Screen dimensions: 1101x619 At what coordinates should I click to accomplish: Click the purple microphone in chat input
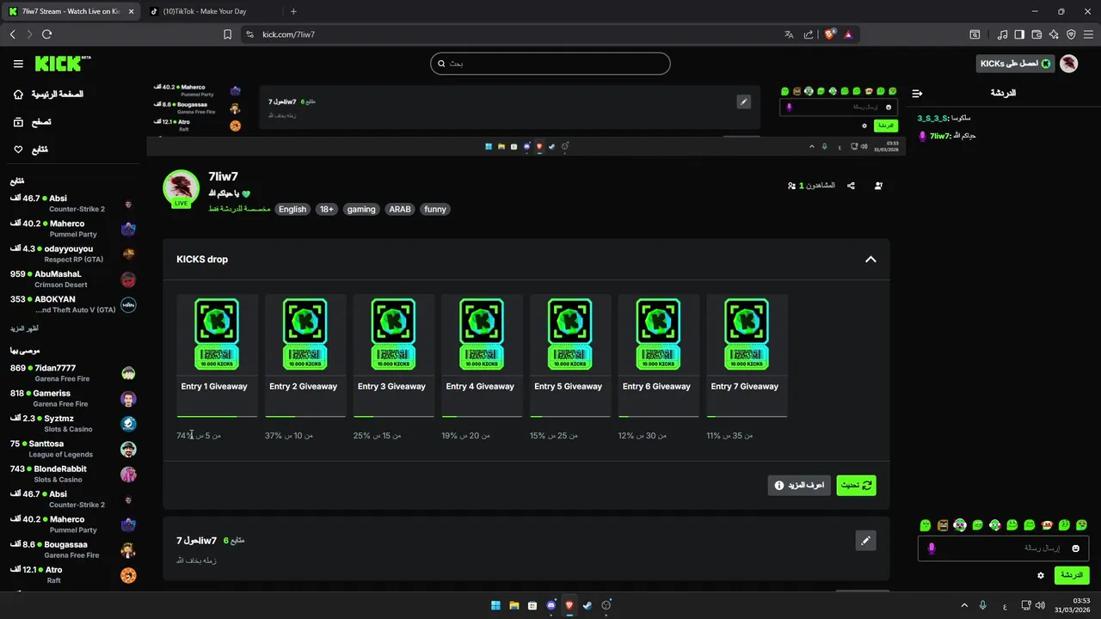(x=931, y=549)
